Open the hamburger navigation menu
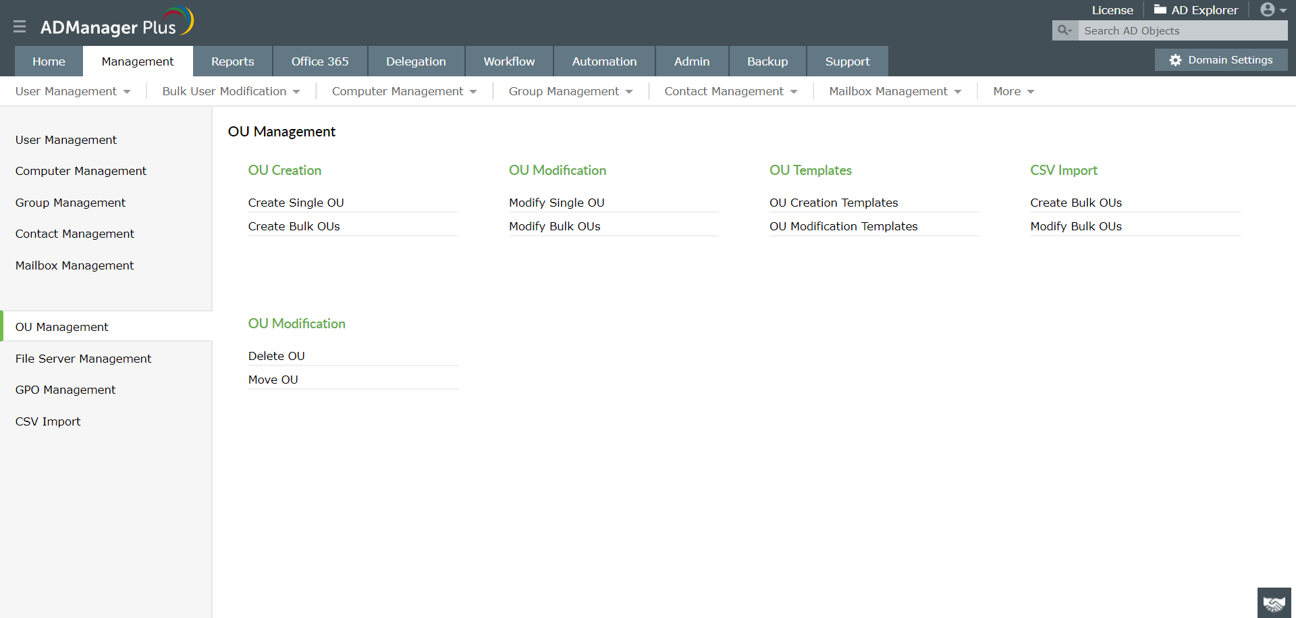Viewport: 1296px width, 618px height. [20, 26]
